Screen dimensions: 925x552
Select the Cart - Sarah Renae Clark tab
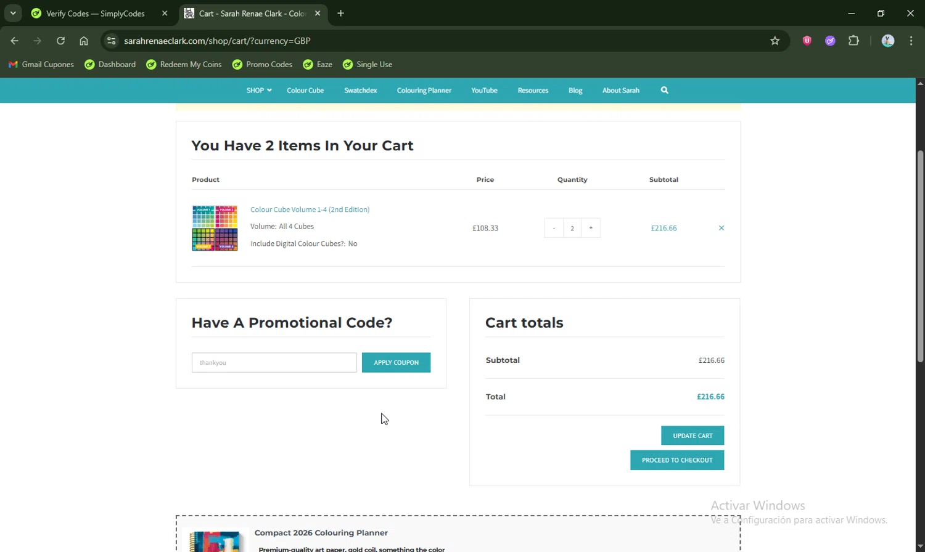252,13
